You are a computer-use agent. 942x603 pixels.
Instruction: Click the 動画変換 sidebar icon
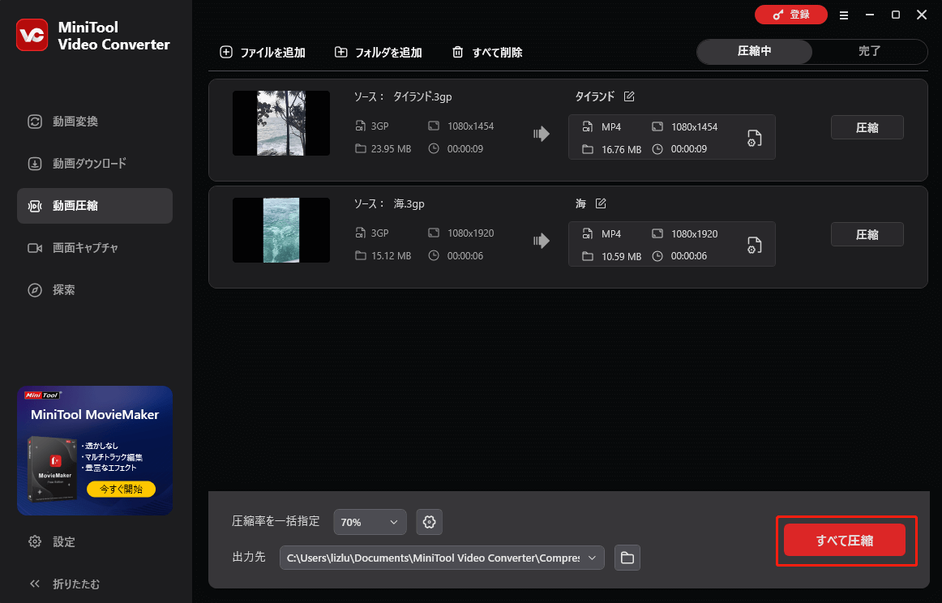[x=35, y=122]
